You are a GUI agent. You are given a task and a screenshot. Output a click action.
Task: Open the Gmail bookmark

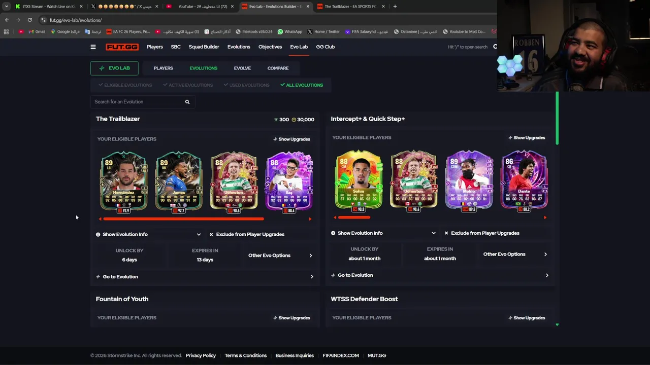coord(36,31)
